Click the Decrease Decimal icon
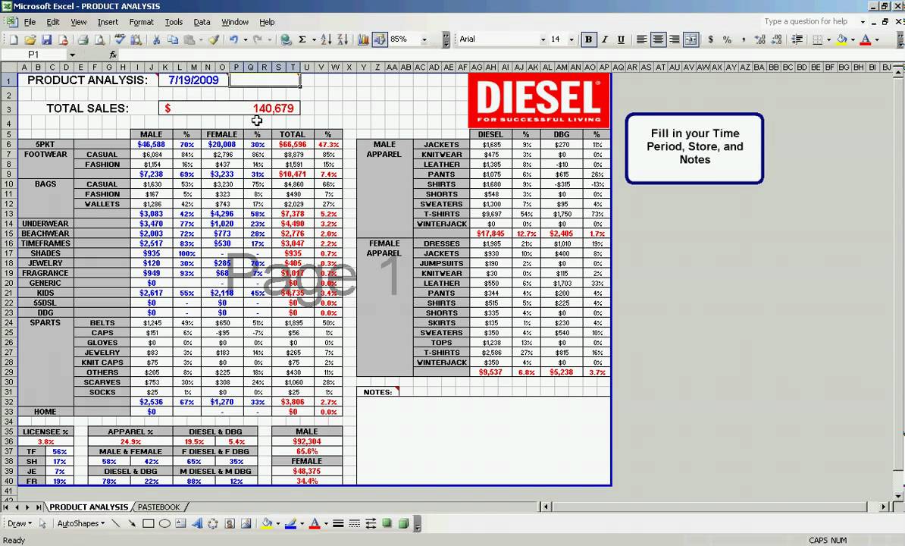 pos(777,39)
